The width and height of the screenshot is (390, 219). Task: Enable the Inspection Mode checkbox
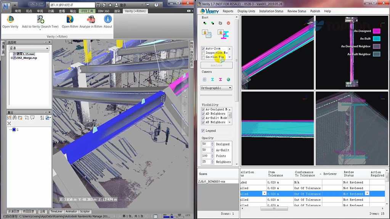click(x=203, y=53)
